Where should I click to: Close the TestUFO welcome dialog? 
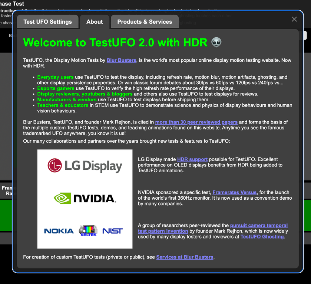[x=294, y=19]
